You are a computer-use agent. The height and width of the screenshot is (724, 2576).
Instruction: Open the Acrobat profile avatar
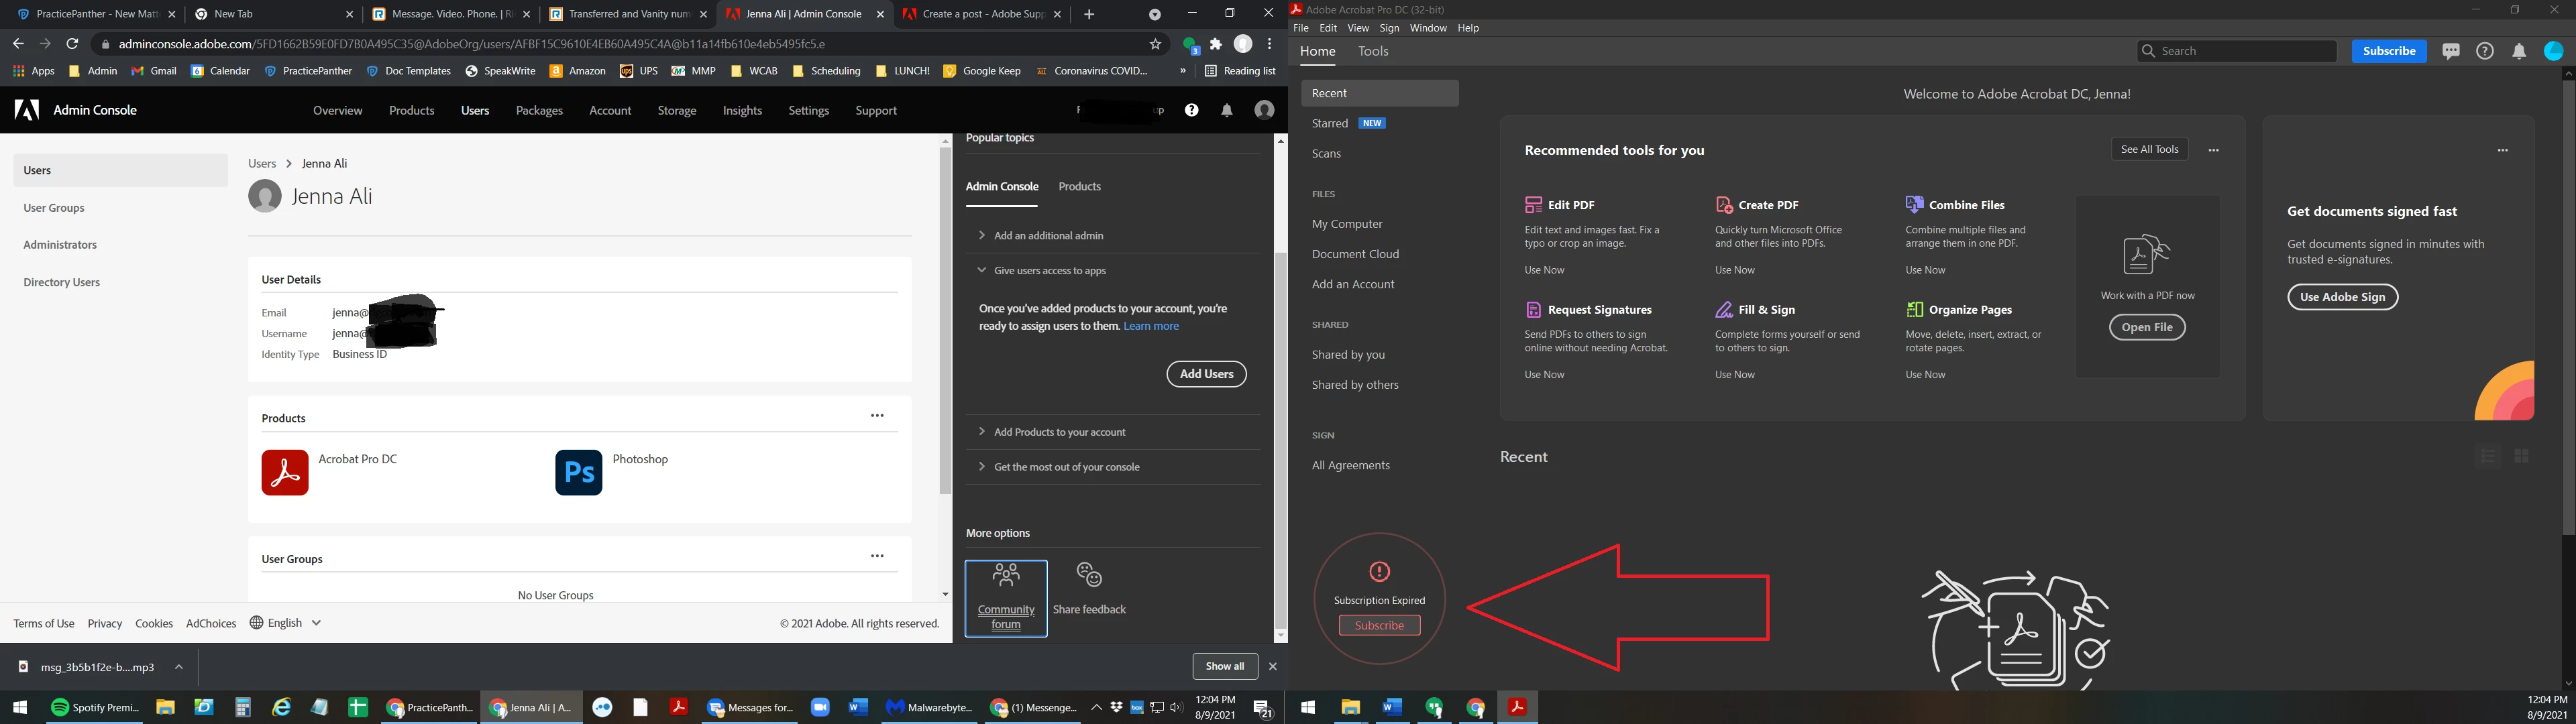[2553, 51]
